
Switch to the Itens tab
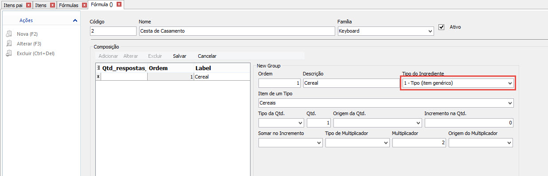coord(41,5)
